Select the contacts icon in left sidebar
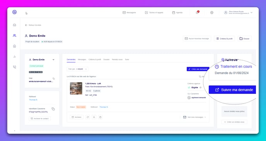The height and width of the screenshot is (141, 266). [15, 36]
